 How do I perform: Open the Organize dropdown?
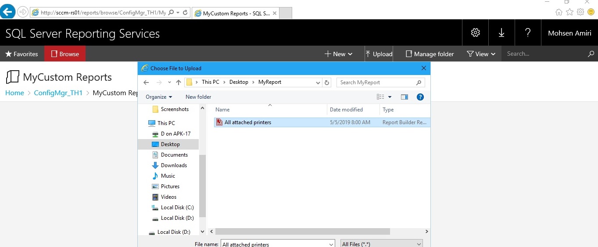pyautogui.click(x=159, y=97)
